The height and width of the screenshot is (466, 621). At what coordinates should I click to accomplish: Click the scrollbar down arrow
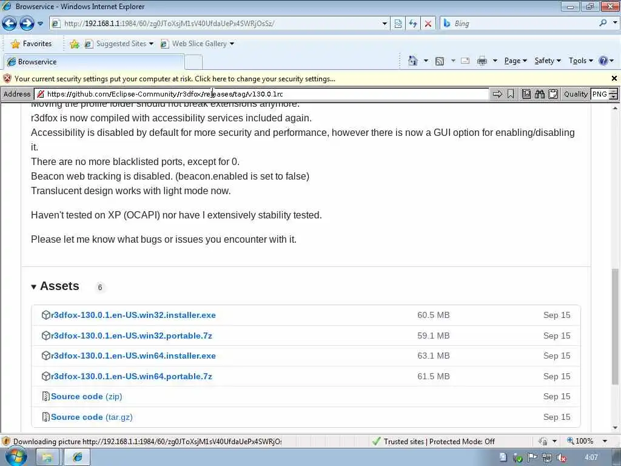coord(615,428)
